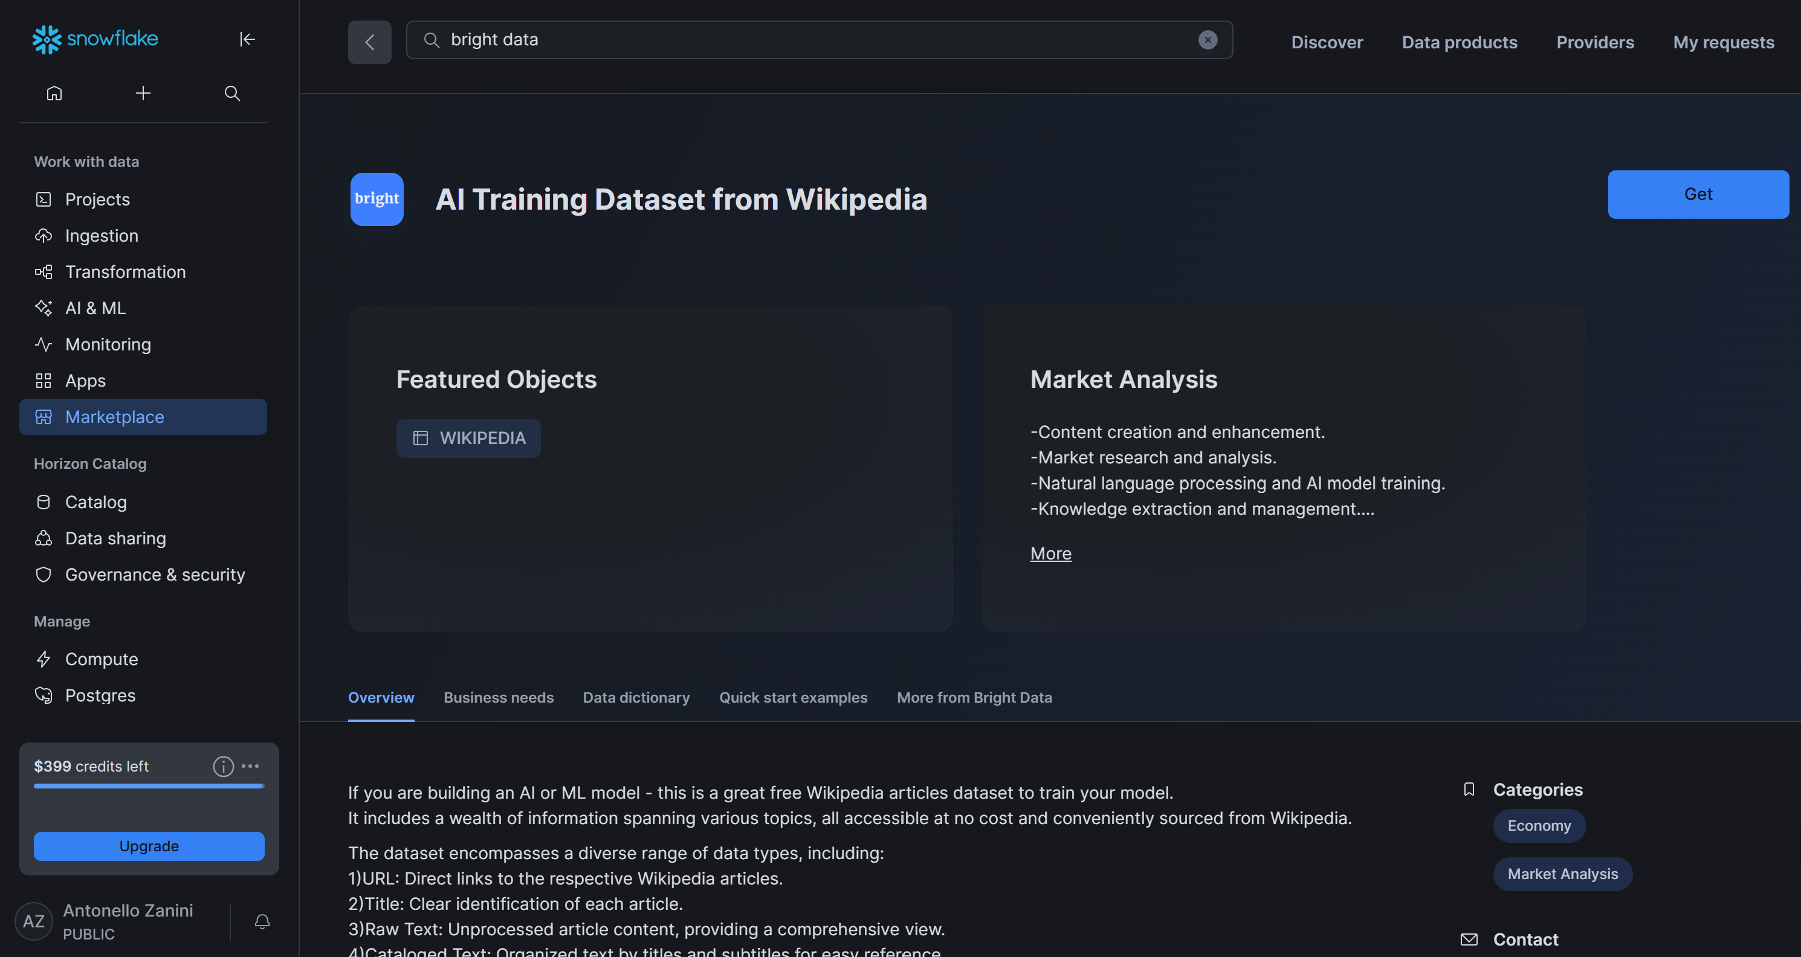Open My requests in top navigation
This screenshot has height=957, width=1801.
click(1724, 43)
